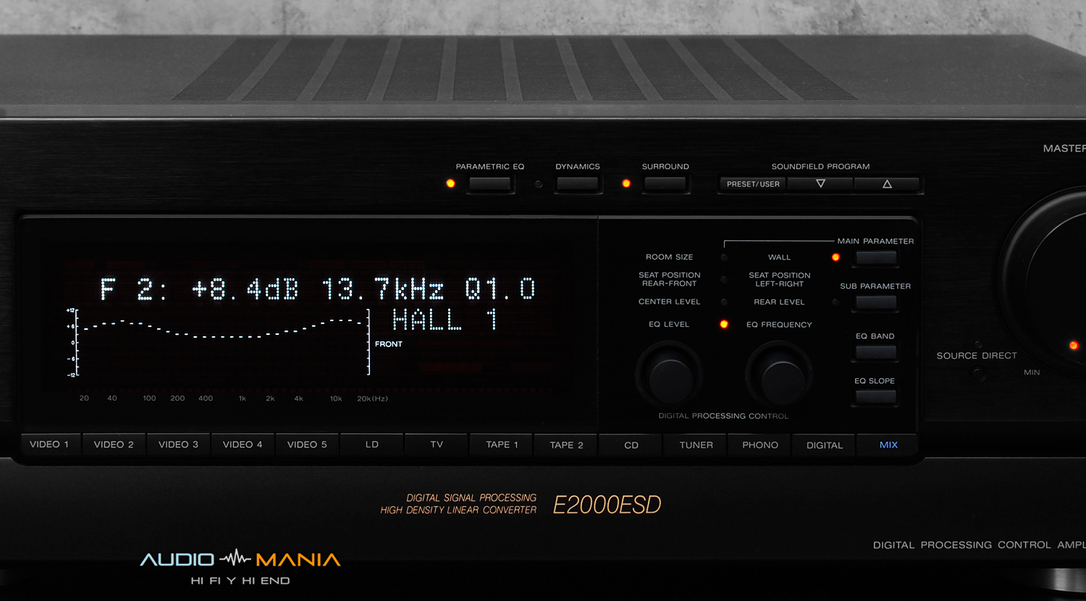The width and height of the screenshot is (1086, 601).
Task: Click the 'ROOM SIZE' parameter label
Action: (670, 257)
